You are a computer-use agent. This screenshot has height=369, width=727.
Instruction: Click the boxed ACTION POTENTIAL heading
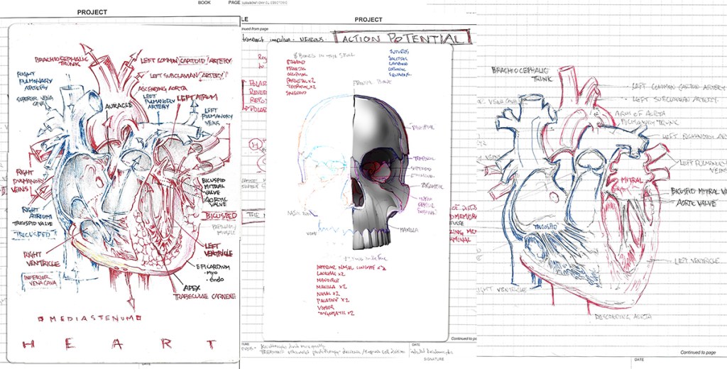click(404, 38)
